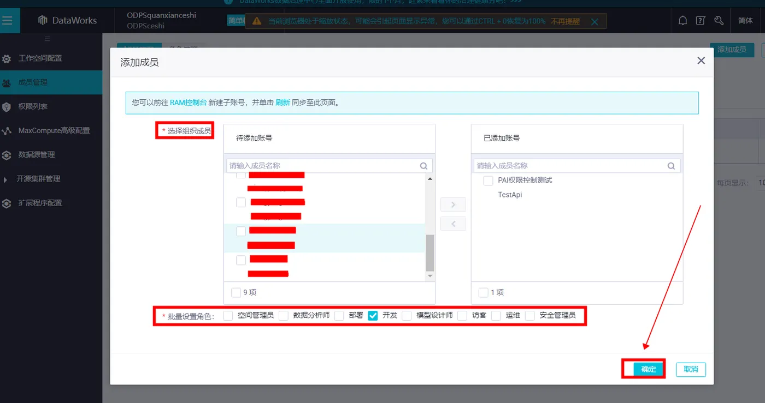Screen dimensions: 765x403
Task: Open the hamburger main menu
Action: coord(7,21)
